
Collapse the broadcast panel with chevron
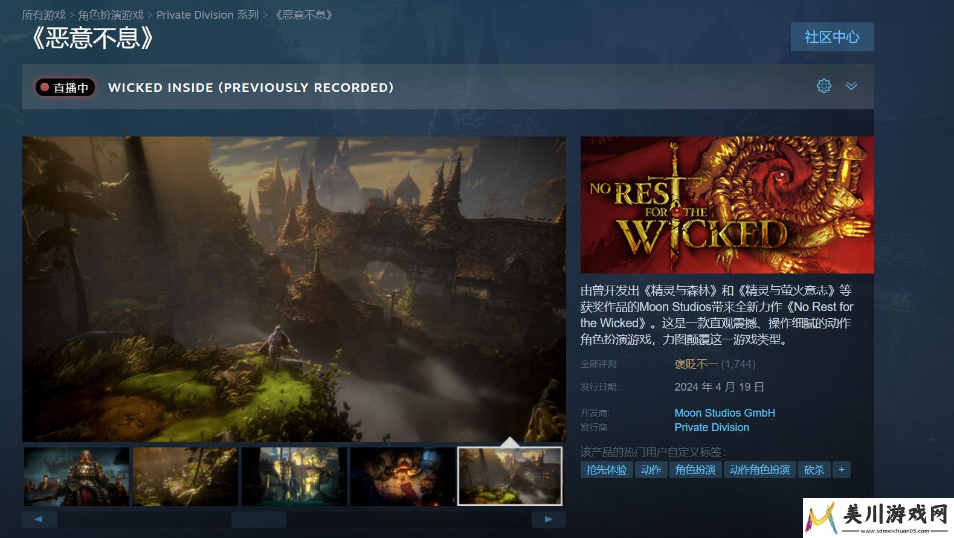coord(851,86)
